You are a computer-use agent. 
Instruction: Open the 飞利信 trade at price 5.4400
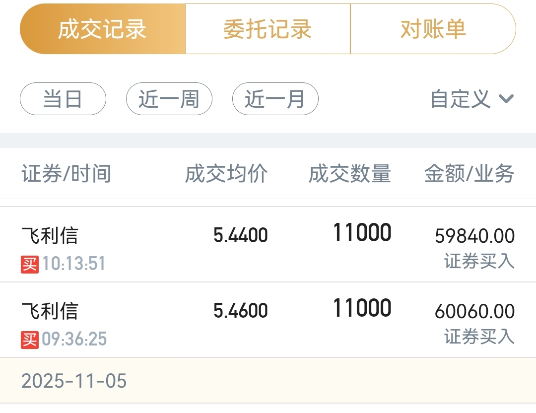tap(50, 235)
